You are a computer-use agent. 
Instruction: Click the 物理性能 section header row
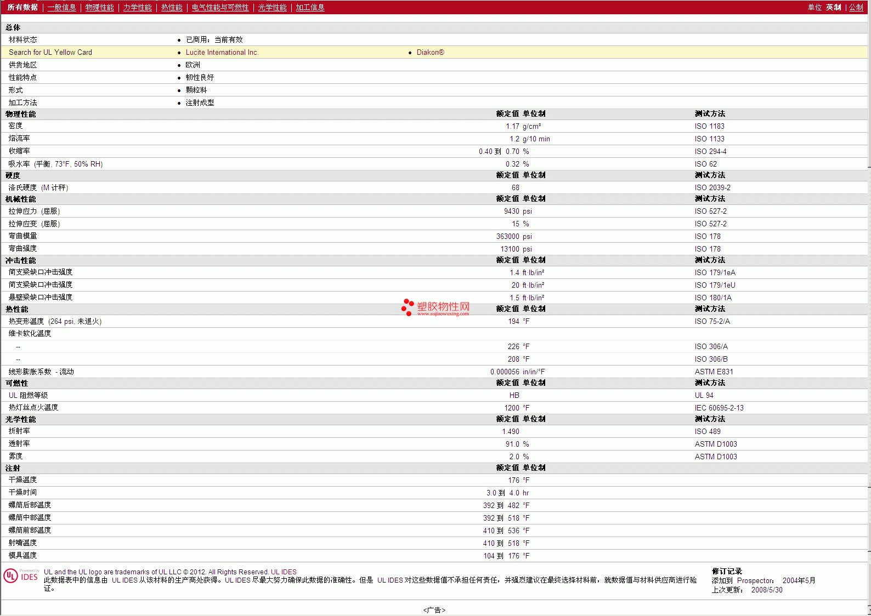click(434, 114)
